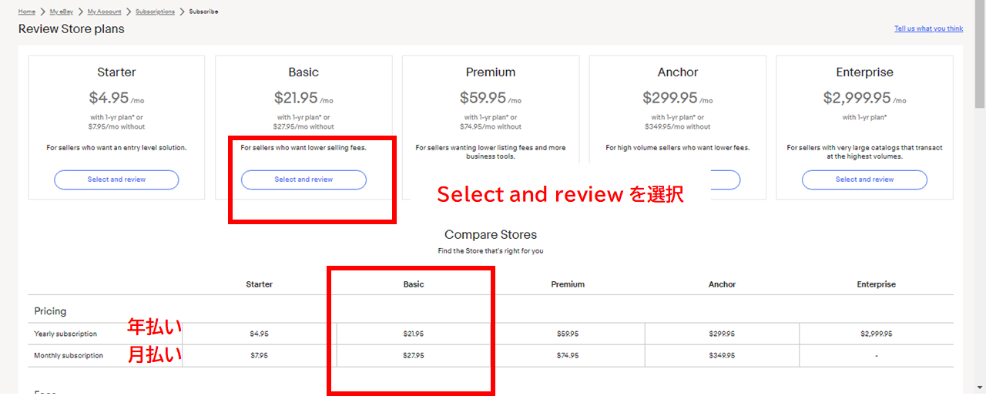Click the Premium plan card title

pos(491,72)
